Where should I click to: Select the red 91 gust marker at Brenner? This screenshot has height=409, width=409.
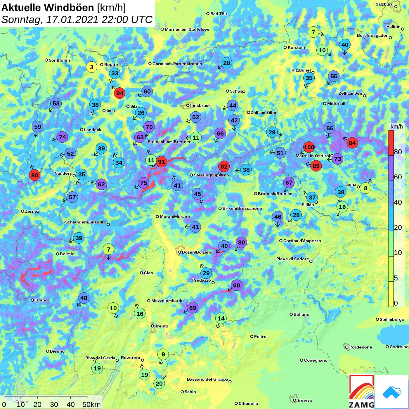[161, 162]
